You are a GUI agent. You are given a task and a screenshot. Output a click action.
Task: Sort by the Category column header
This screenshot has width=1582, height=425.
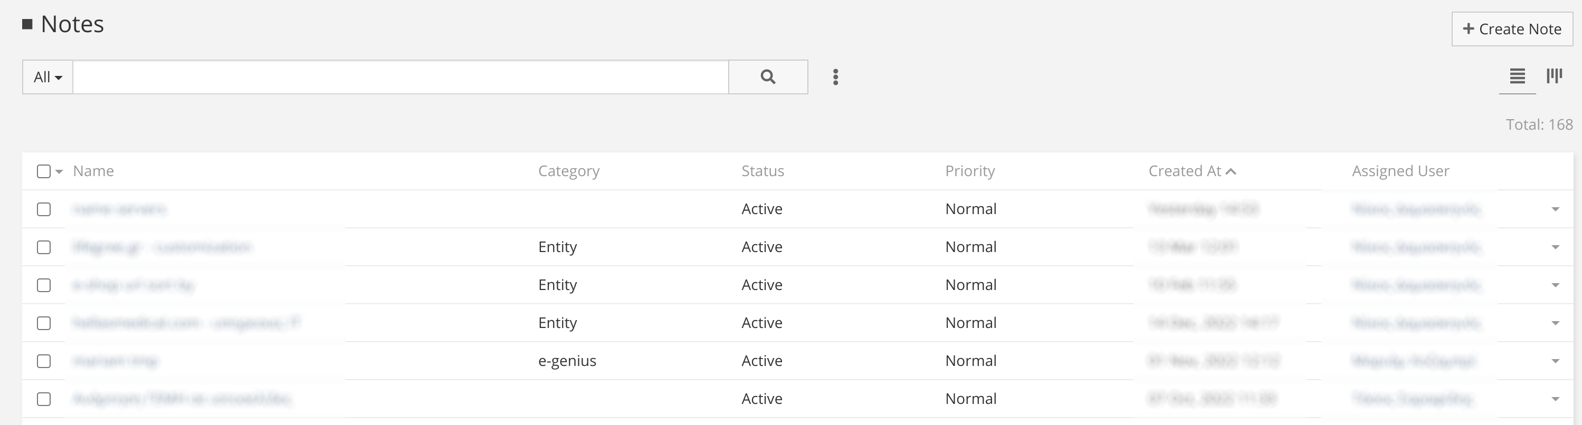tap(569, 171)
